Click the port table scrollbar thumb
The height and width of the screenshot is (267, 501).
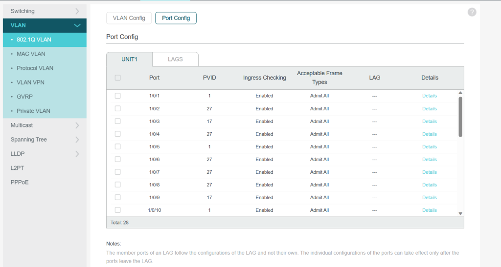point(460,117)
